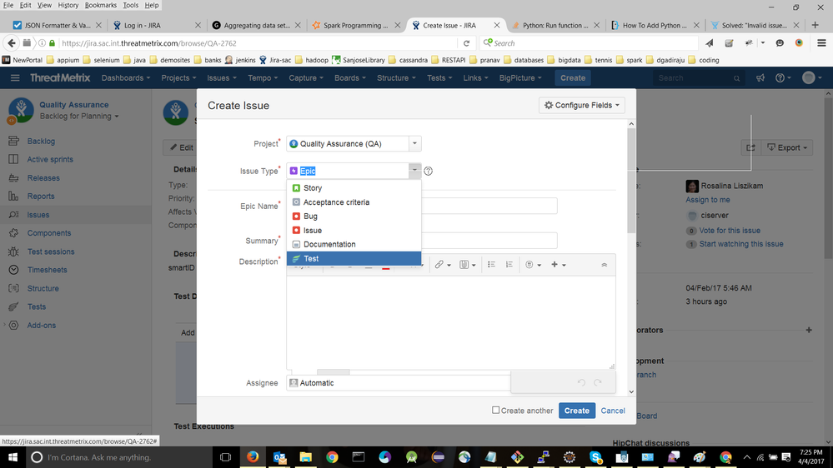The image size is (833, 468).
Task: Click the Cortana search box
Action: tap(120, 457)
